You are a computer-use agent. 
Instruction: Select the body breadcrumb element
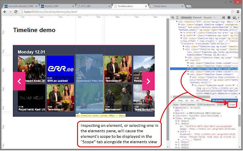pos(180,100)
